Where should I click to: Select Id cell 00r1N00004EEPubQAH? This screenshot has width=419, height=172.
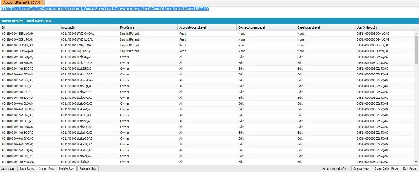(30, 34)
